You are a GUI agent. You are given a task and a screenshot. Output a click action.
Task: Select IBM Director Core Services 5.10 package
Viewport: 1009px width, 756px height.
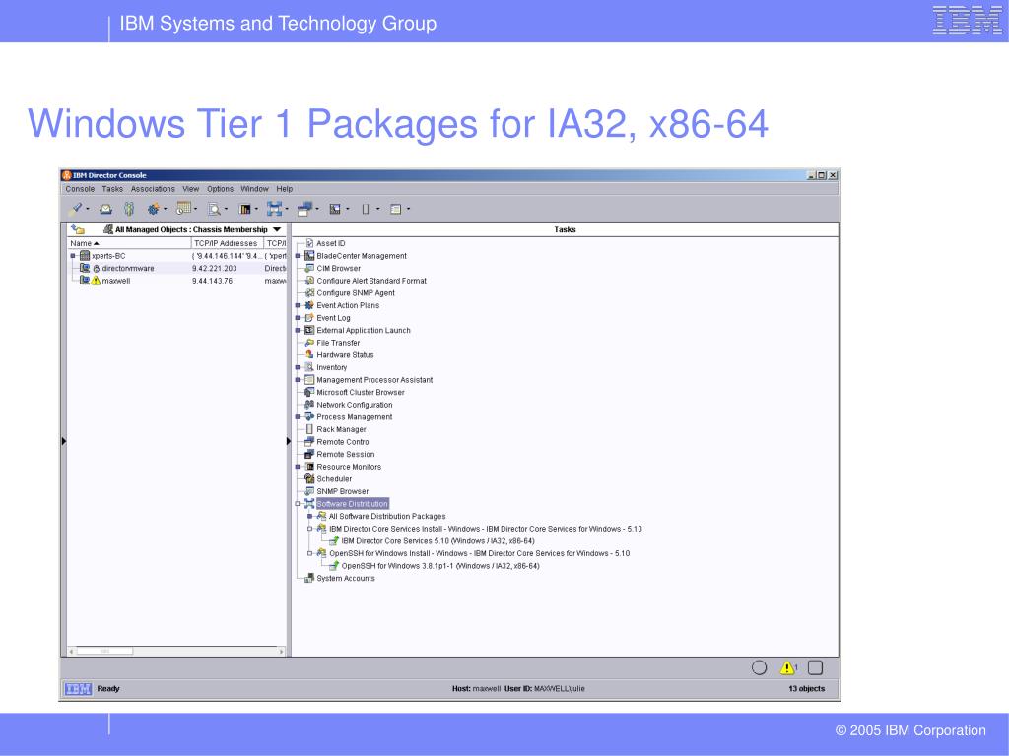pos(437,541)
